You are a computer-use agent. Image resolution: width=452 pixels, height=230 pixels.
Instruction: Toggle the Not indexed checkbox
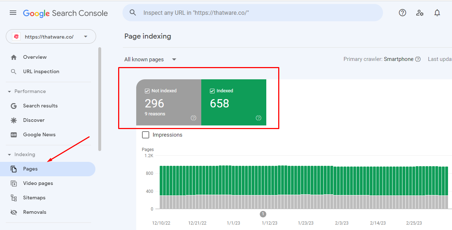pyautogui.click(x=147, y=91)
